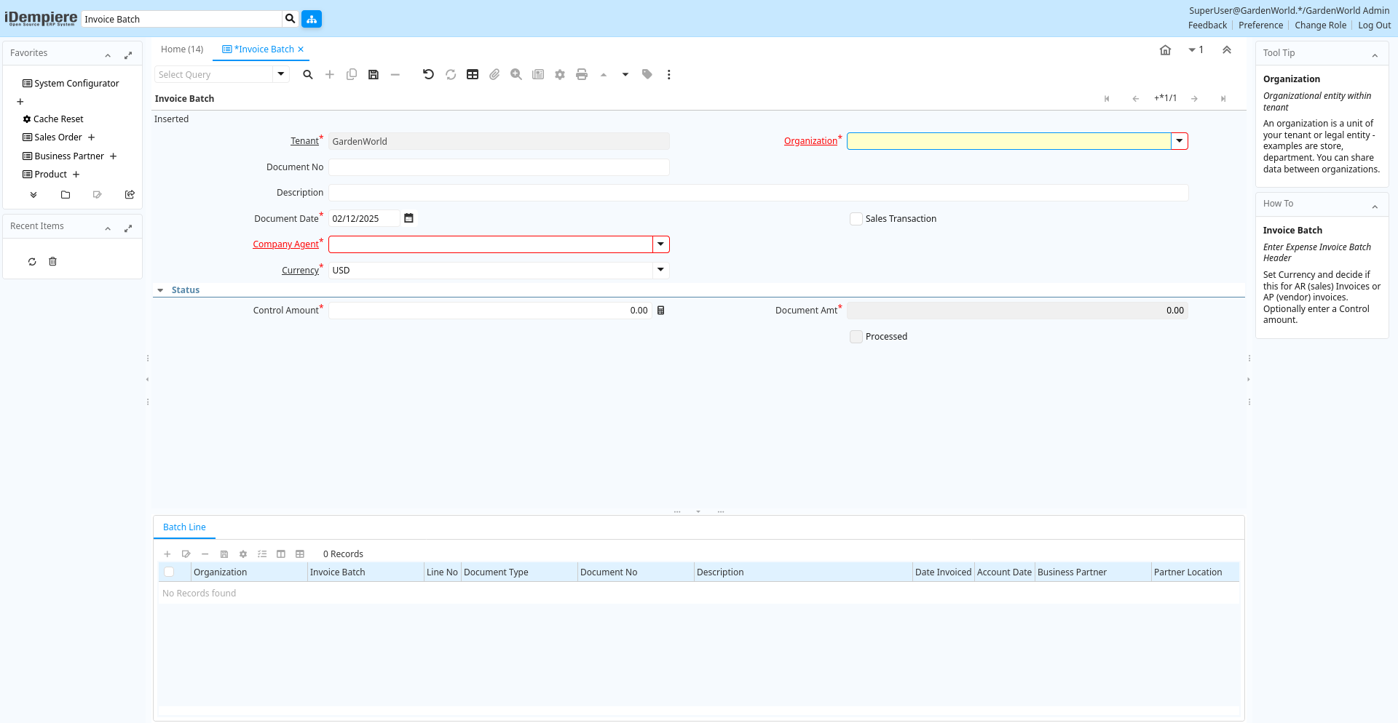Open Business Partner from Favorites

tap(69, 156)
